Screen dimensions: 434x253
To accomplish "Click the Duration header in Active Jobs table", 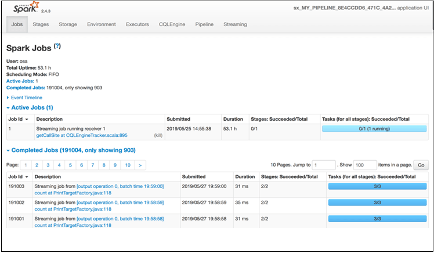I will pyautogui.click(x=233, y=120).
